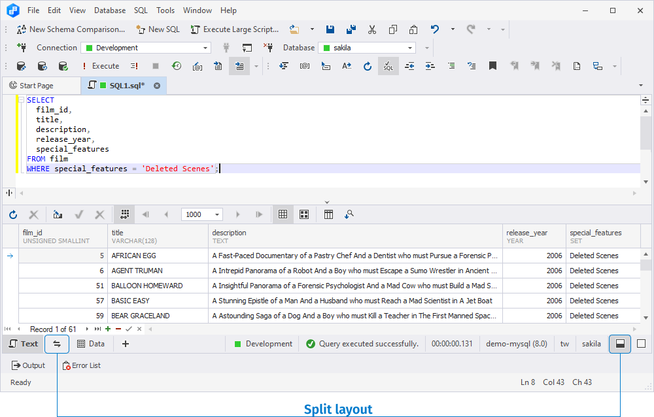The image size is (654, 417).
Task: Toggle the Split layout button
Action: coord(620,344)
